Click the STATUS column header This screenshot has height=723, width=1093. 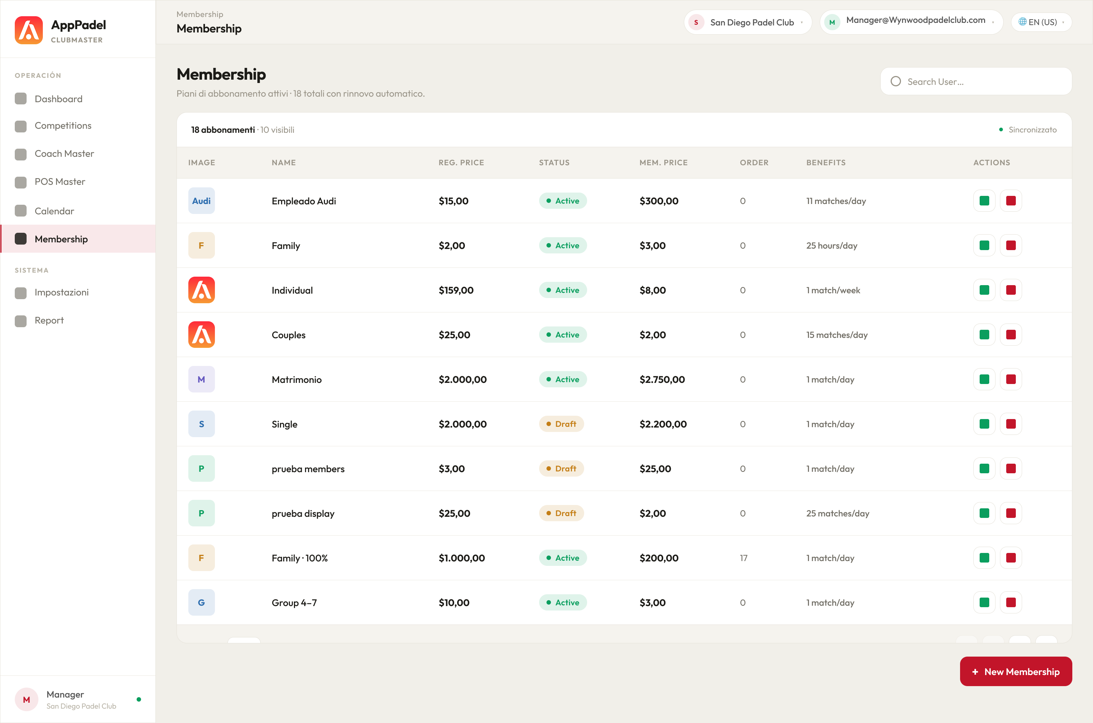pos(554,162)
